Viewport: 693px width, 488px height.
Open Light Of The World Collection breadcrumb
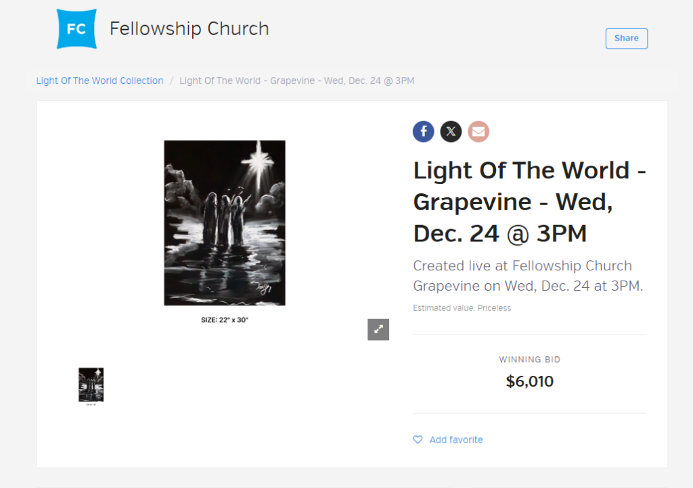[99, 81]
